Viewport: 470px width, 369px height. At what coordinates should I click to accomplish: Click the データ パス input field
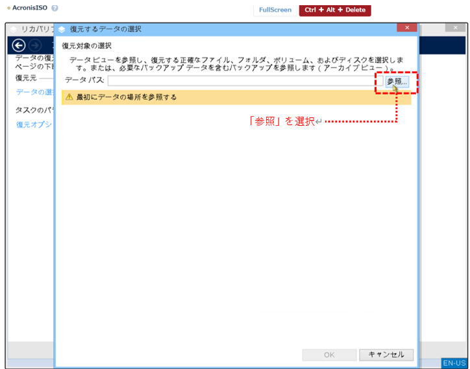tap(240, 81)
